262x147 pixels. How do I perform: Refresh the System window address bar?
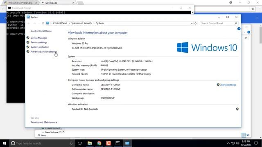pyautogui.click(x=195, y=23)
